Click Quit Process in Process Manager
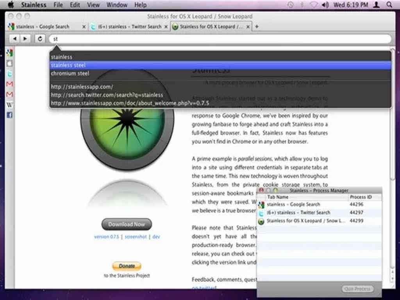This screenshot has height=300, width=400. (x=357, y=289)
